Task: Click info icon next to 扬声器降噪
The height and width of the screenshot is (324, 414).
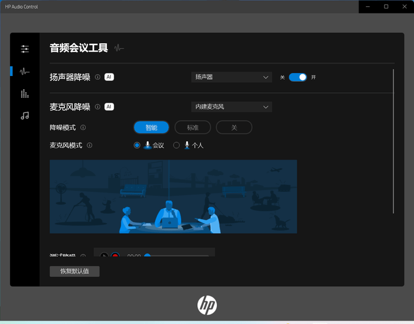Action: coord(98,77)
